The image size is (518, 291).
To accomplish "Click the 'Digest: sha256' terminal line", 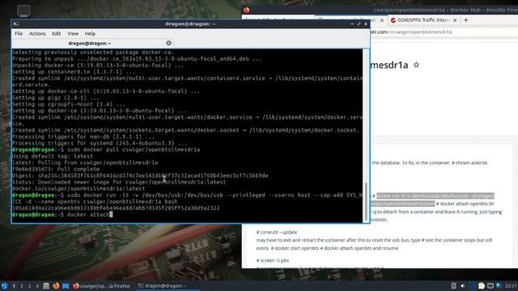I will coord(140,175).
